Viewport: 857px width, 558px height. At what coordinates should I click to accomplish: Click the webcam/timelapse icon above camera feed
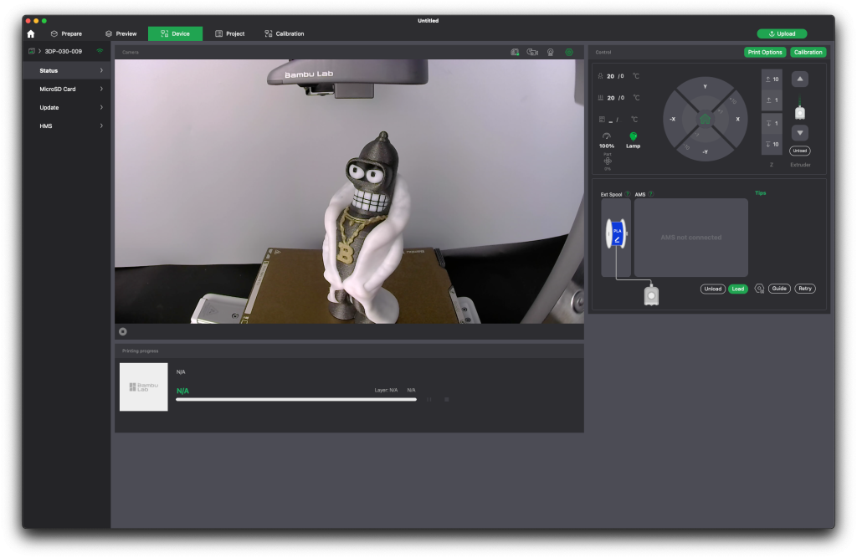click(551, 53)
